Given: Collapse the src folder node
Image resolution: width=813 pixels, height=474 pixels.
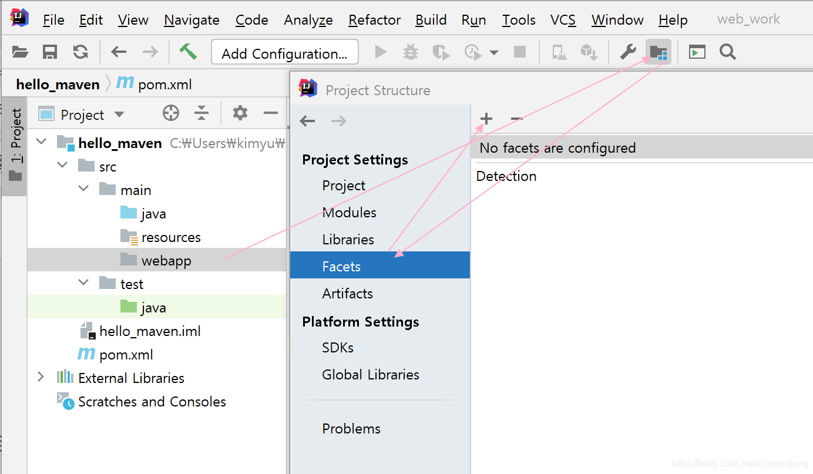Looking at the screenshot, I should 62,165.
